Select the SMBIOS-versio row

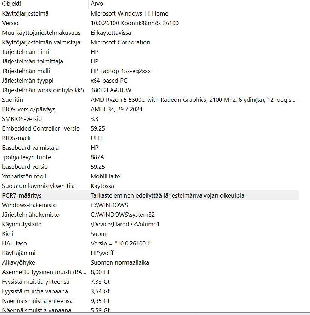click(x=150, y=119)
